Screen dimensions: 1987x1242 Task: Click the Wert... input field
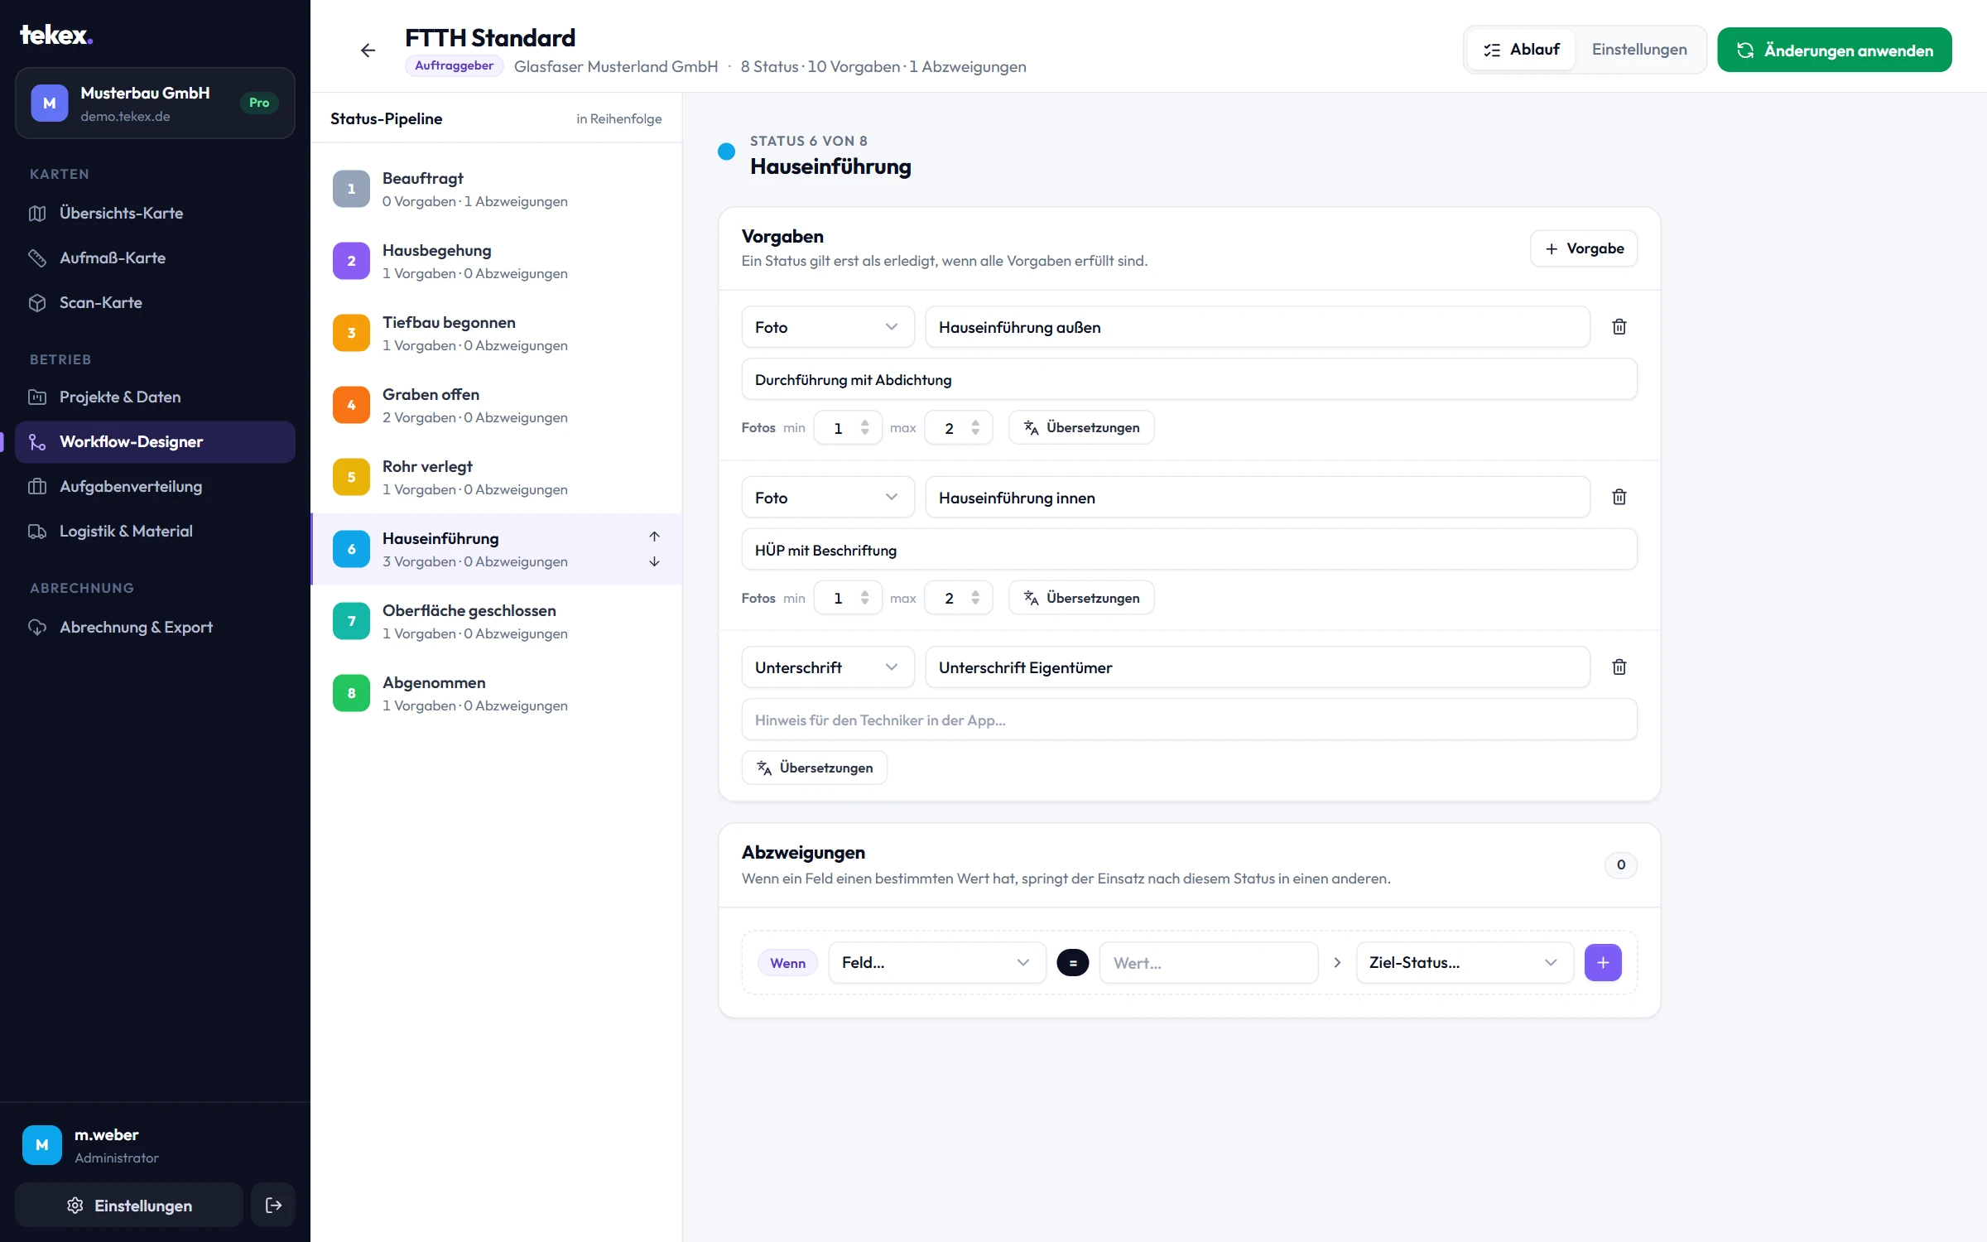pos(1208,962)
